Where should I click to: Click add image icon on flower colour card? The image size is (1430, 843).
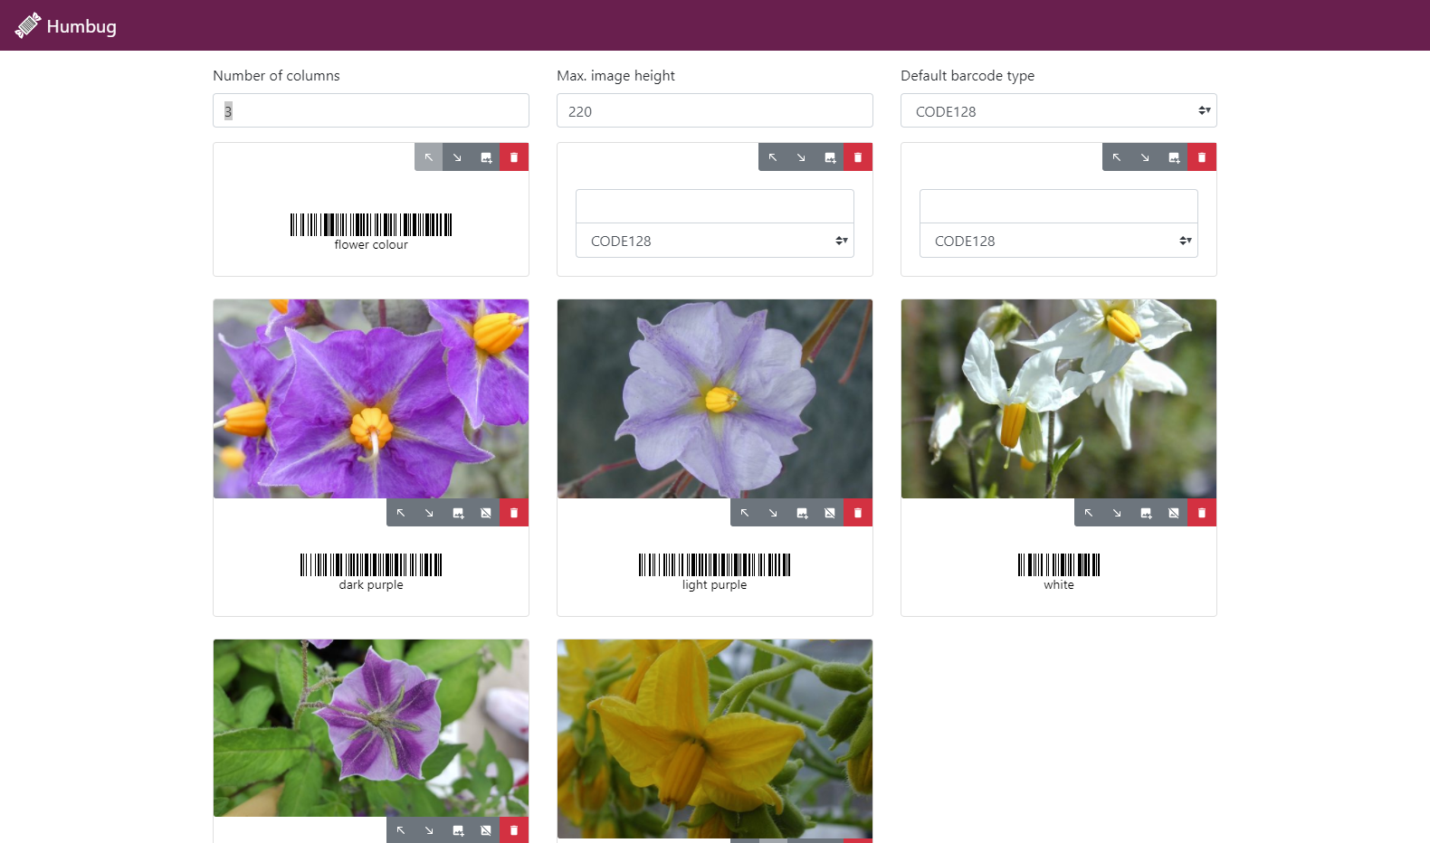(486, 157)
